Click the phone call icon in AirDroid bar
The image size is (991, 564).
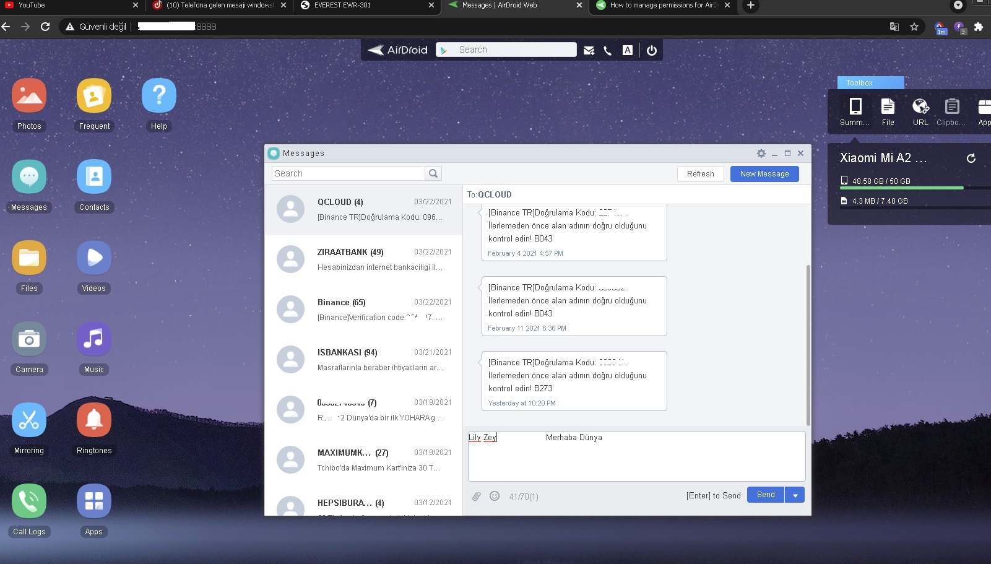click(608, 50)
